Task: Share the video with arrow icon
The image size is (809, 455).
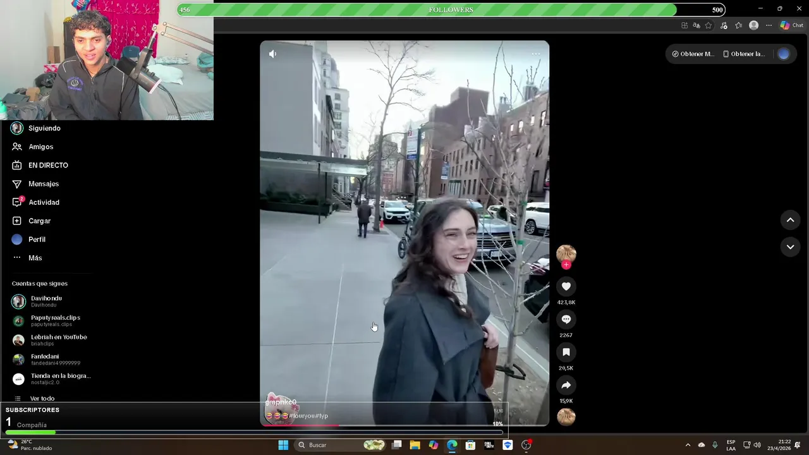Action: [x=566, y=385]
